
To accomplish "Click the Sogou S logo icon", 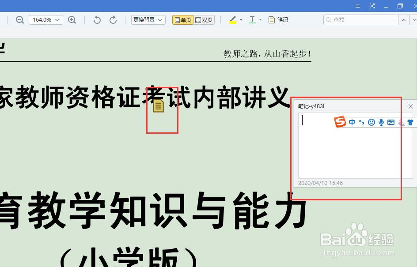I will pos(340,122).
